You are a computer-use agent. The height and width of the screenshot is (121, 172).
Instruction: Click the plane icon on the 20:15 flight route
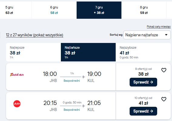(84, 106)
